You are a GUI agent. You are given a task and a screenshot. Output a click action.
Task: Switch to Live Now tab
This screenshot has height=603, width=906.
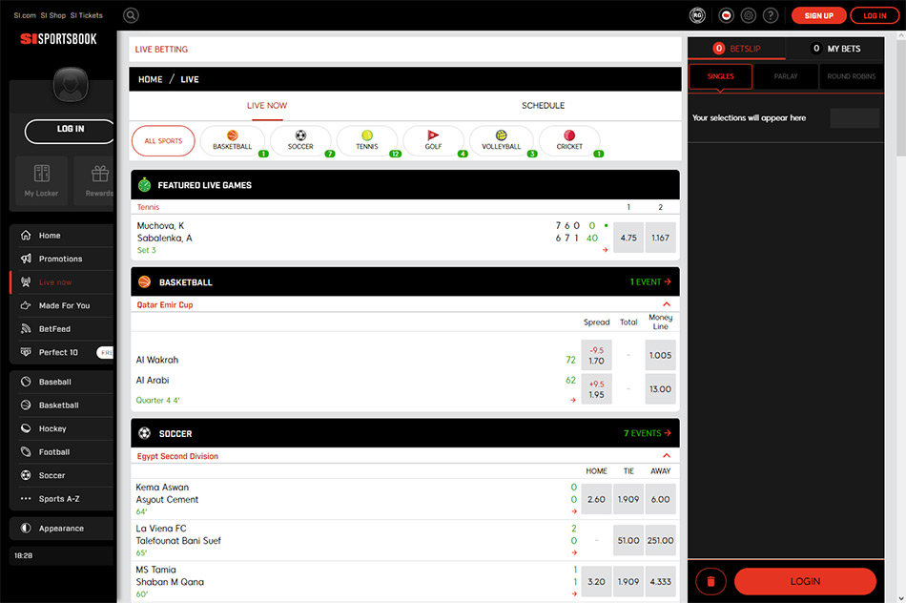(x=267, y=106)
